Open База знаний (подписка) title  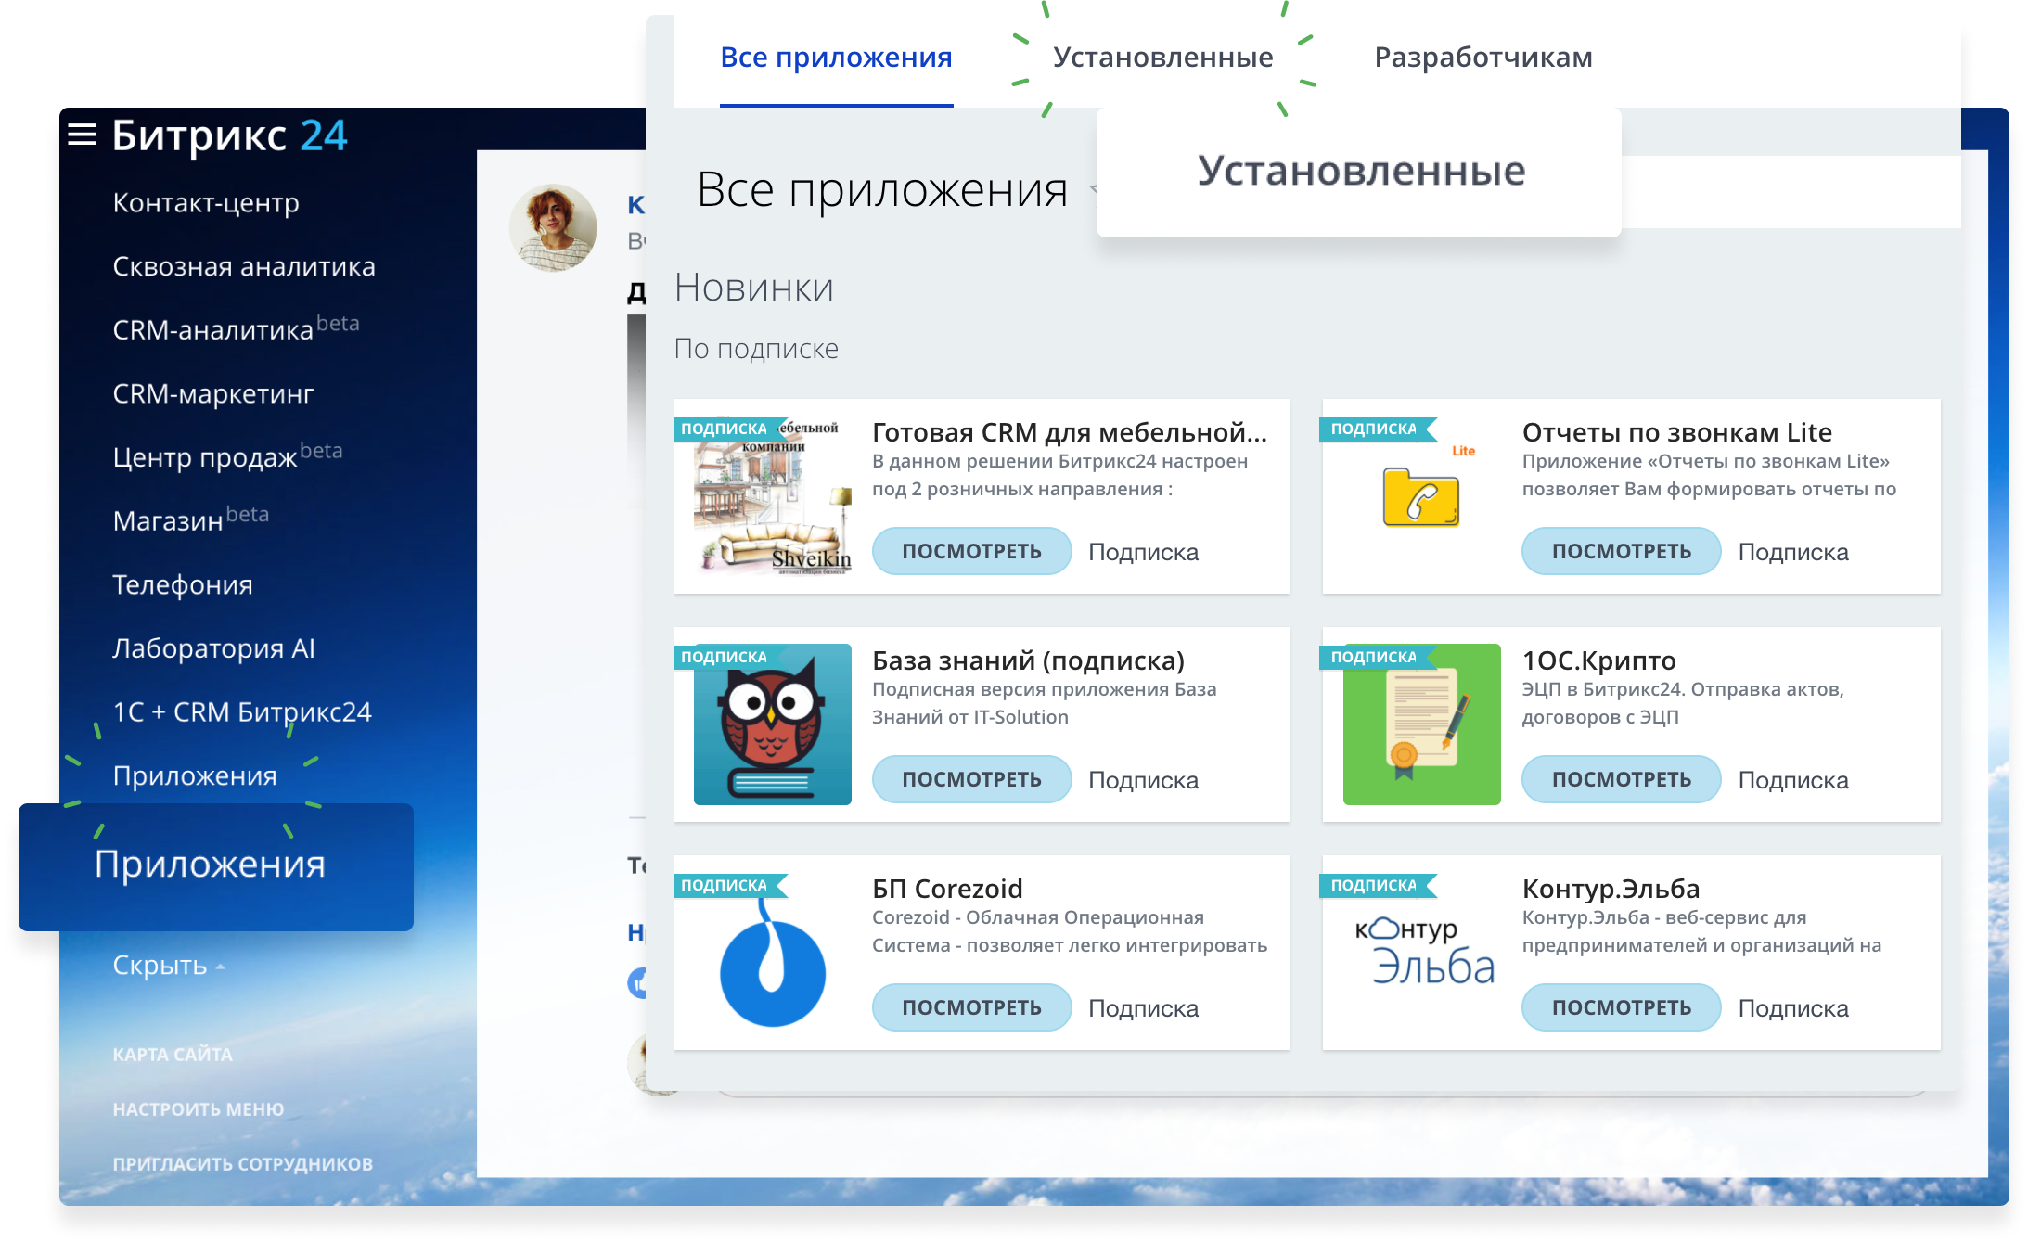coord(1028,660)
